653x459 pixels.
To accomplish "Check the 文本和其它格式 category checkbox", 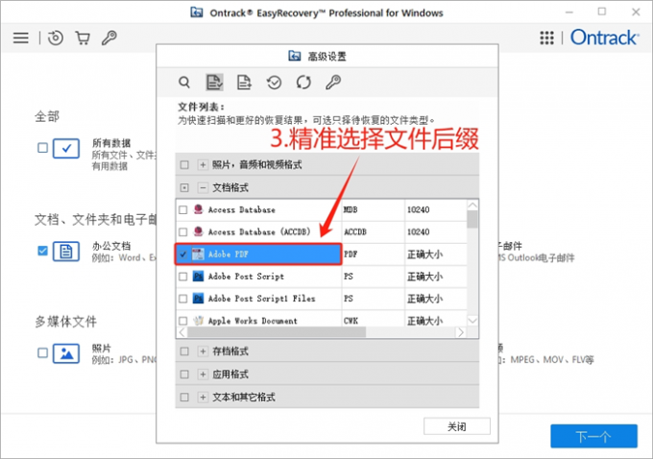I will pyautogui.click(x=184, y=398).
